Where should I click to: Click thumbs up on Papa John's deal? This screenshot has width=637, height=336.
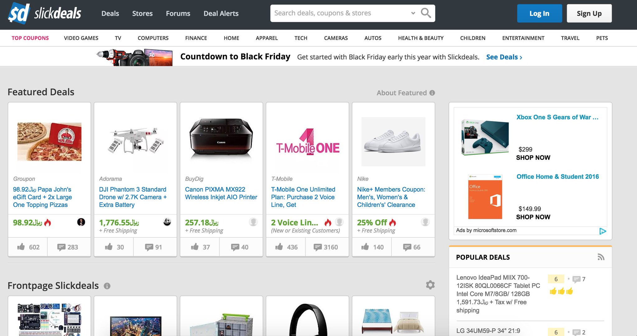pyautogui.click(x=21, y=247)
